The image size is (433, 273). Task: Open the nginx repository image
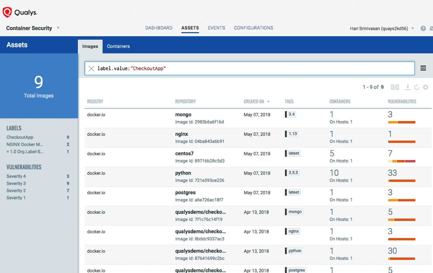(182, 134)
